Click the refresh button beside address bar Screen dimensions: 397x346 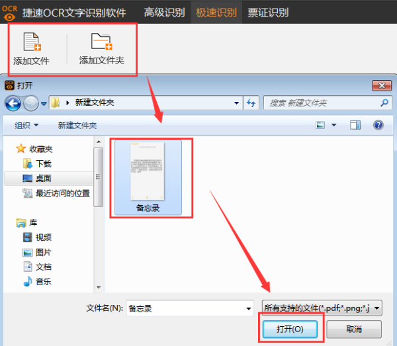[x=251, y=103]
